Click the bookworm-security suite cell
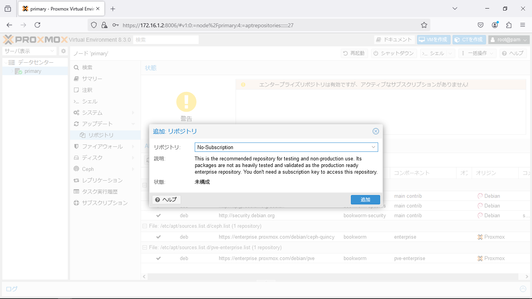Viewport: 532px width, 299px height. [x=365, y=216]
